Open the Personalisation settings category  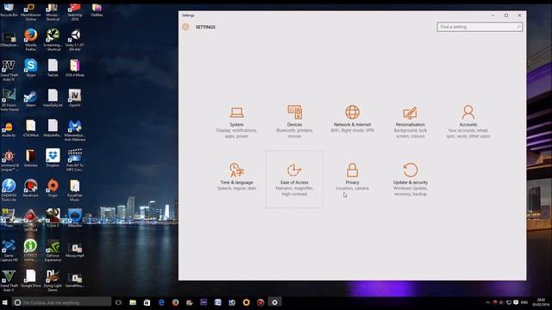pos(411,121)
